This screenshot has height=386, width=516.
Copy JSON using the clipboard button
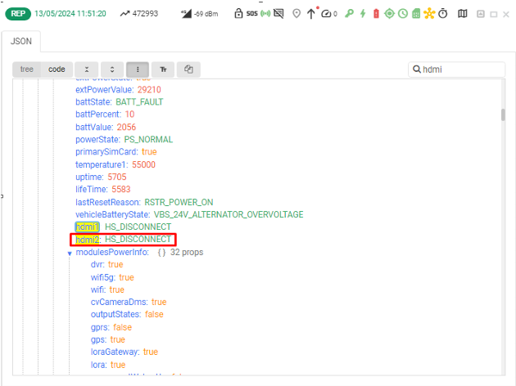[x=188, y=70]
